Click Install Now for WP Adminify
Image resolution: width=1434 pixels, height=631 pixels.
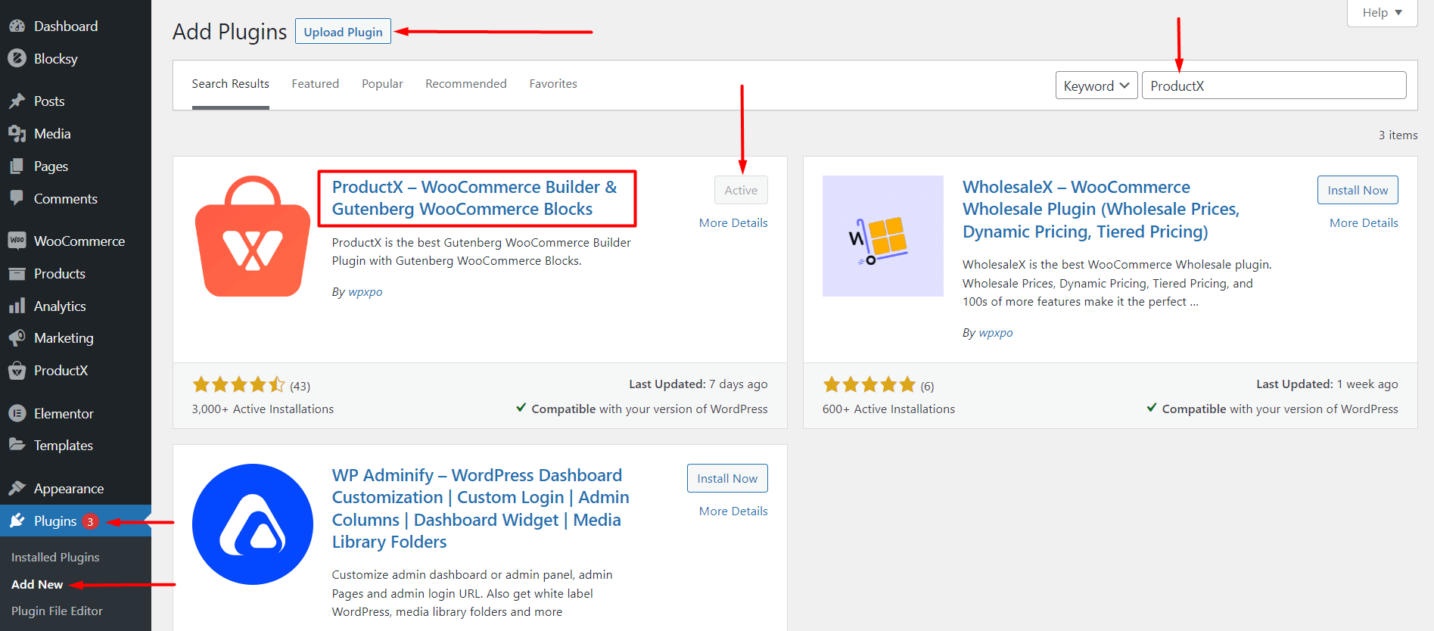[727, 478]
